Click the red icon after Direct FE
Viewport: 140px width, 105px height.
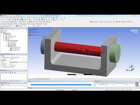click(x=45, y=24)
